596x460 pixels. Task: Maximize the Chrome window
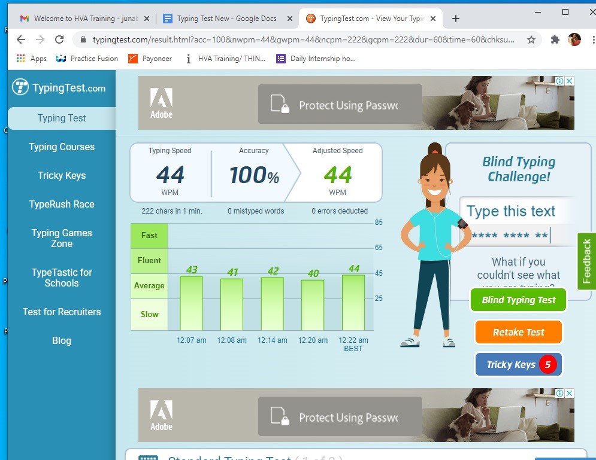click(565, 12)
